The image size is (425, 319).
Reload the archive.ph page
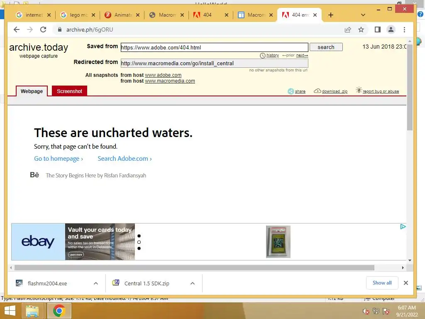43,29
